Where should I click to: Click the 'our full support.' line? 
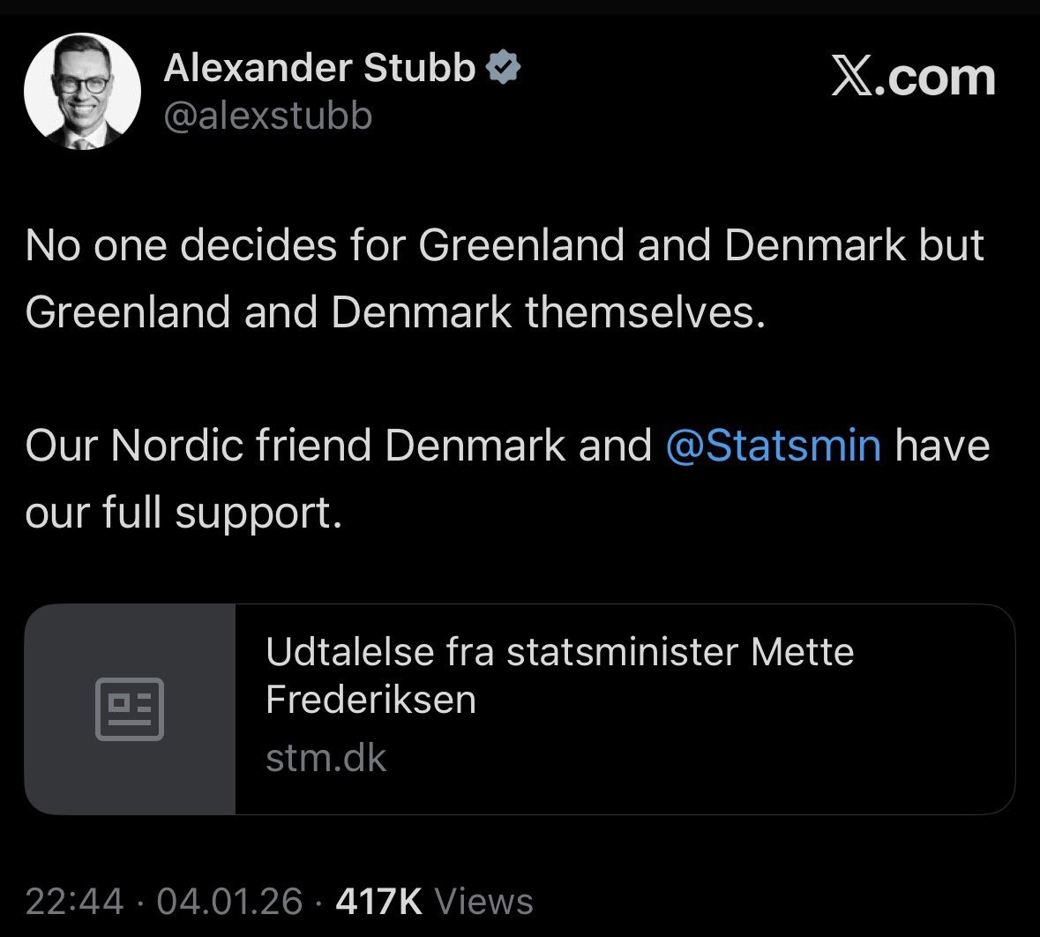183,512
